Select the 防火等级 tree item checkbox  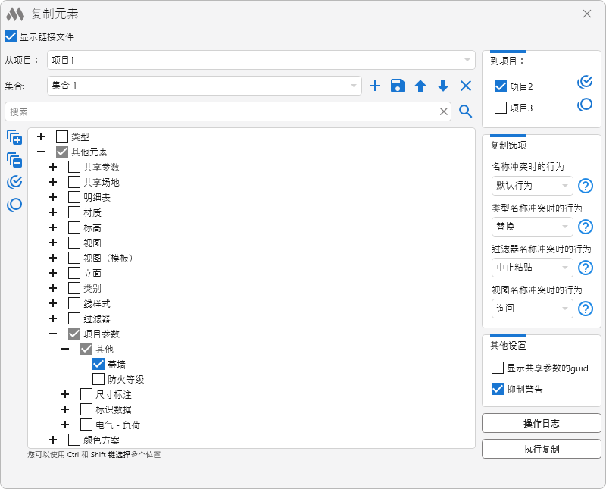point(98,379)
